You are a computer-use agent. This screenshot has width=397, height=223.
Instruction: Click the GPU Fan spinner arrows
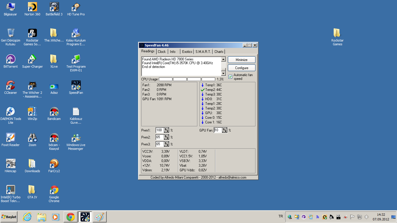tap(225, 130)
